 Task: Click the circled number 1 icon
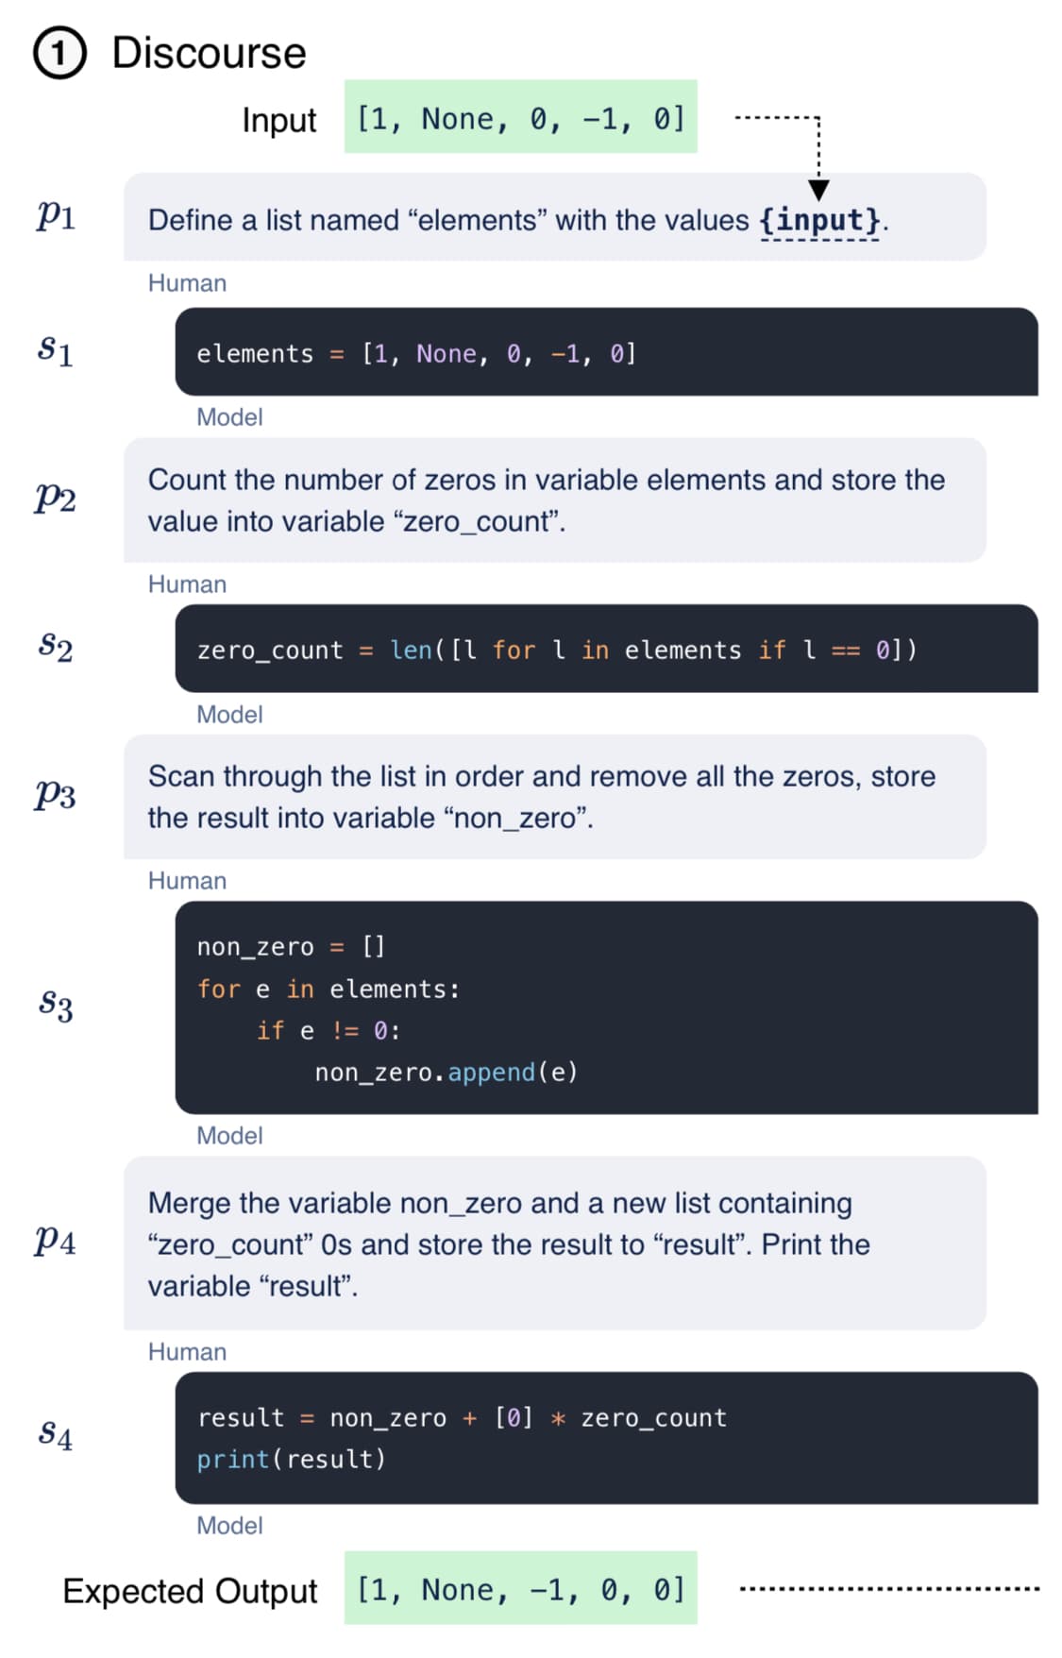coord(59,53)
